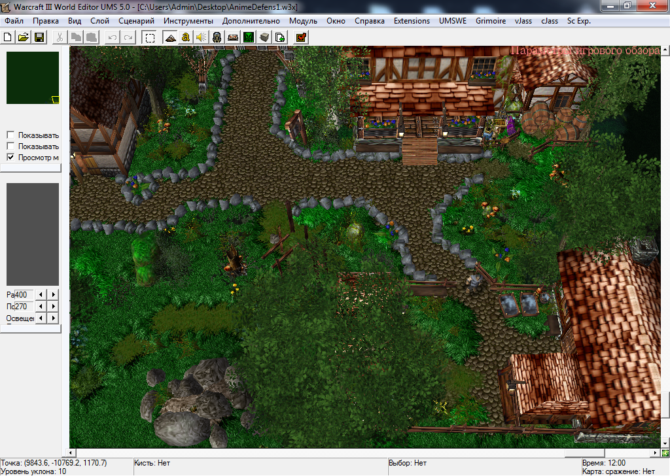Click the 'Время: 12:00' status text
This screenshot has width=670, height=476.
tap(604, 463)
